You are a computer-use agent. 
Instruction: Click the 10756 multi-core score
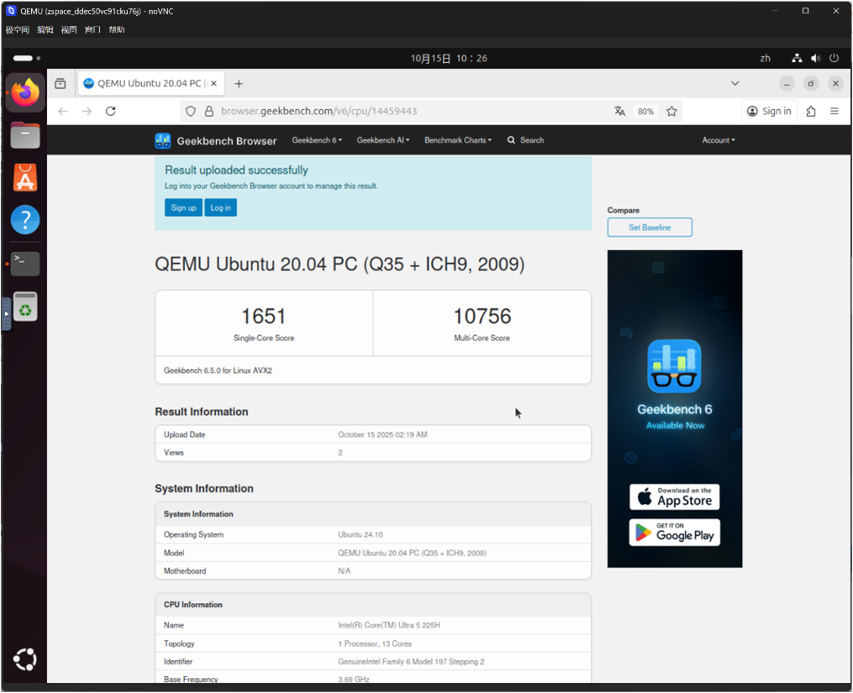(482, 316)
